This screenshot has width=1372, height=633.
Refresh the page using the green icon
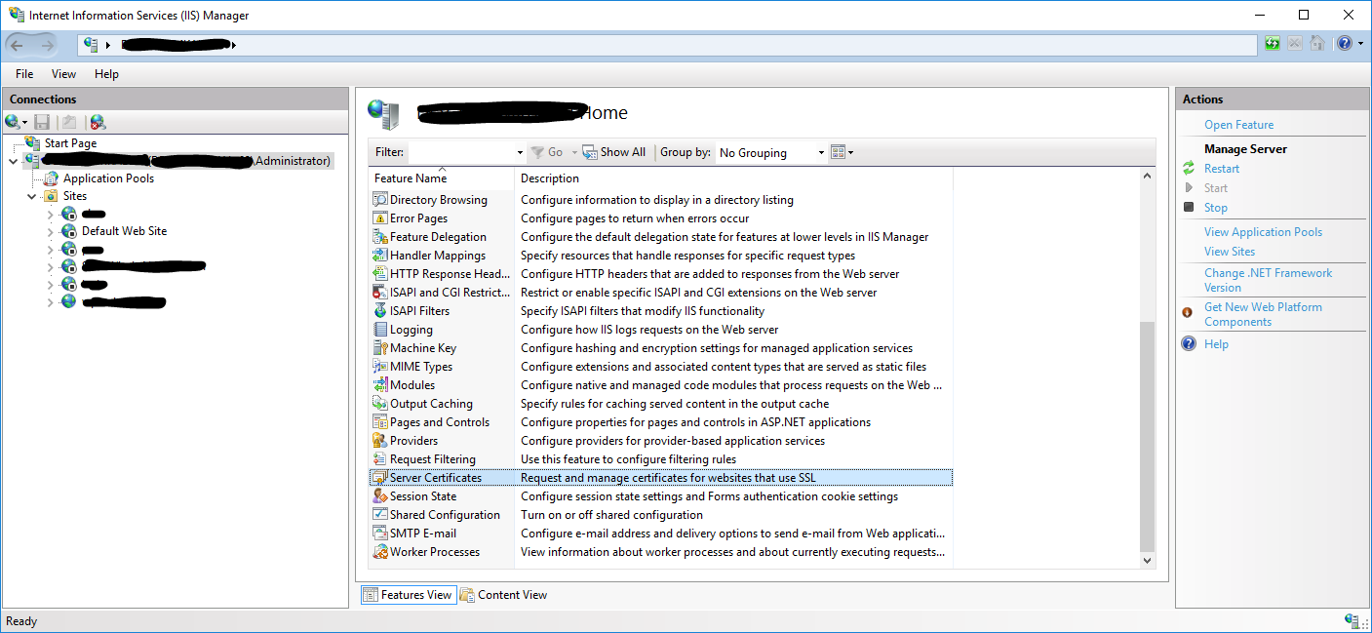[1272, 44]
